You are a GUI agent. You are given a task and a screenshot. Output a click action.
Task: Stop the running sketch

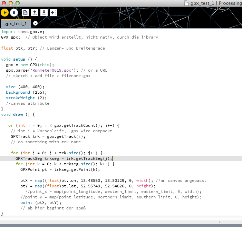(14, 13)
